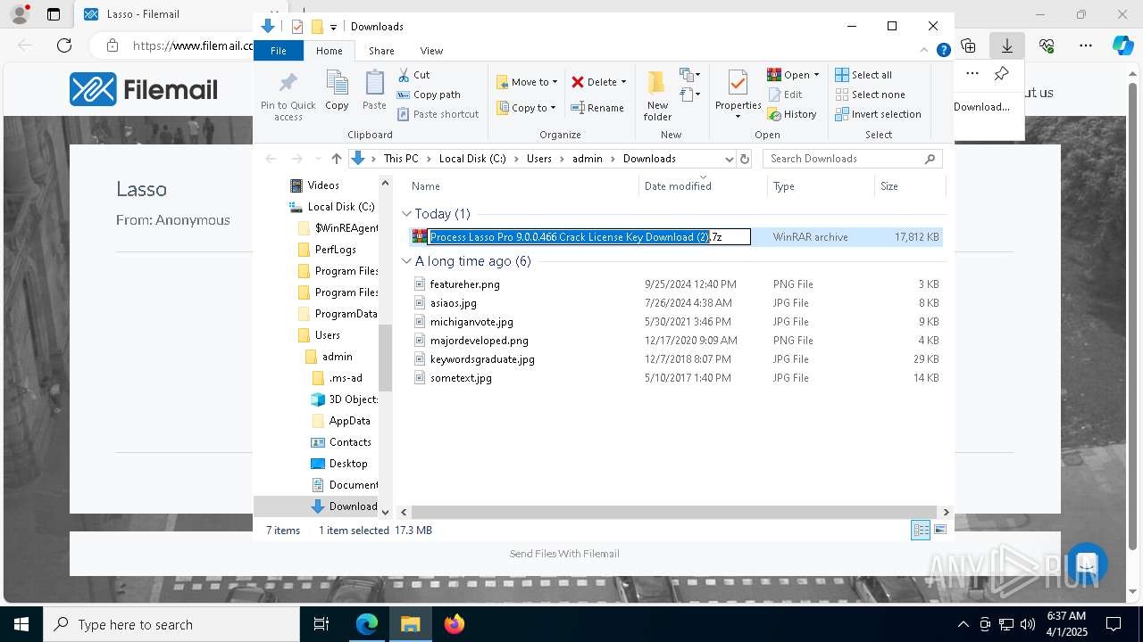1143x642 pixels.
Task: Open Windows Start menu
Action: (21, 624)
